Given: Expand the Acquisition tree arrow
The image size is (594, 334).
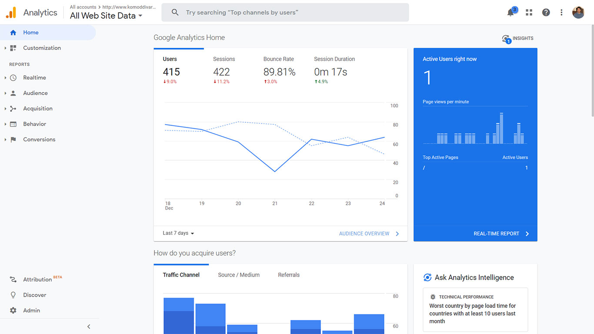Looking at the screenshot, I should (5, 109).
